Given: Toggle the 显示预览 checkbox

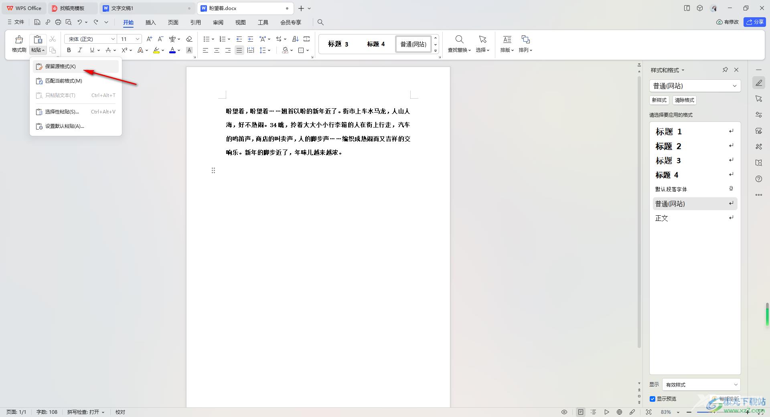Looking at the screenshot, I should pos(652,399).
